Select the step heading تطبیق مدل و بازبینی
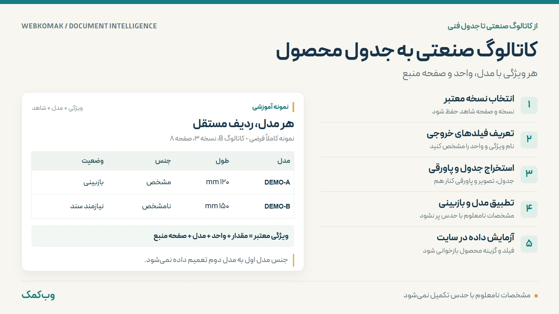 476,203
